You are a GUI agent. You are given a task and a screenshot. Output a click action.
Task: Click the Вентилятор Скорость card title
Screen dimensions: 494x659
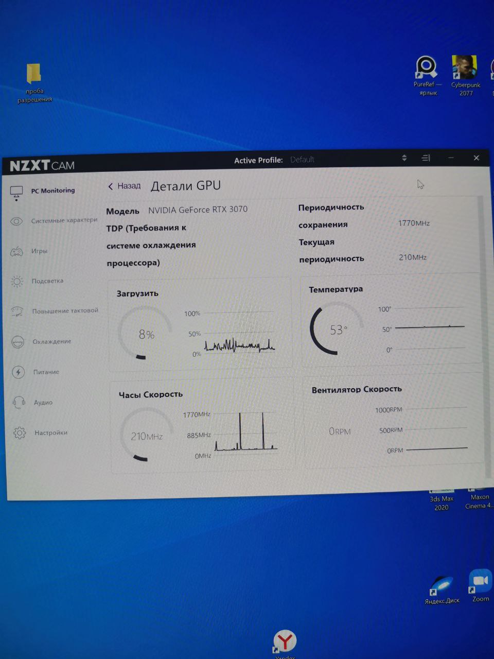[357, 389]
